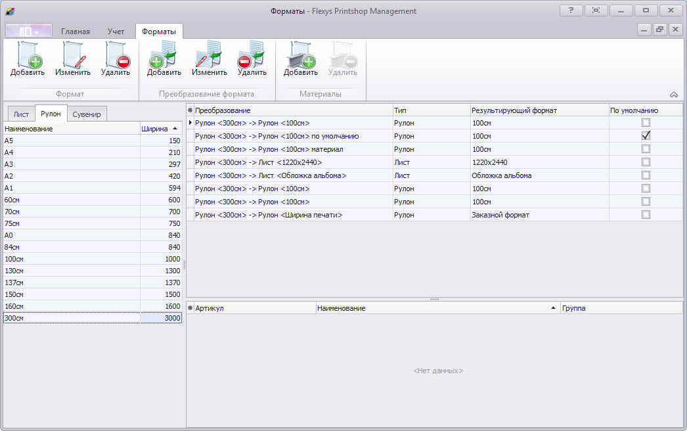Select the Рулон <Ширина печати> conversion row

435,215
